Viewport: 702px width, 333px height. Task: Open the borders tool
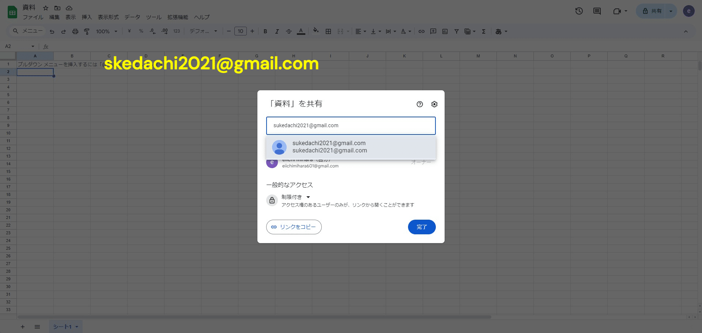tap(328, 31)
